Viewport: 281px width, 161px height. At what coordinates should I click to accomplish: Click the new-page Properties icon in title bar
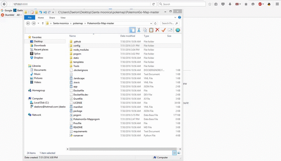pos(32,12)
